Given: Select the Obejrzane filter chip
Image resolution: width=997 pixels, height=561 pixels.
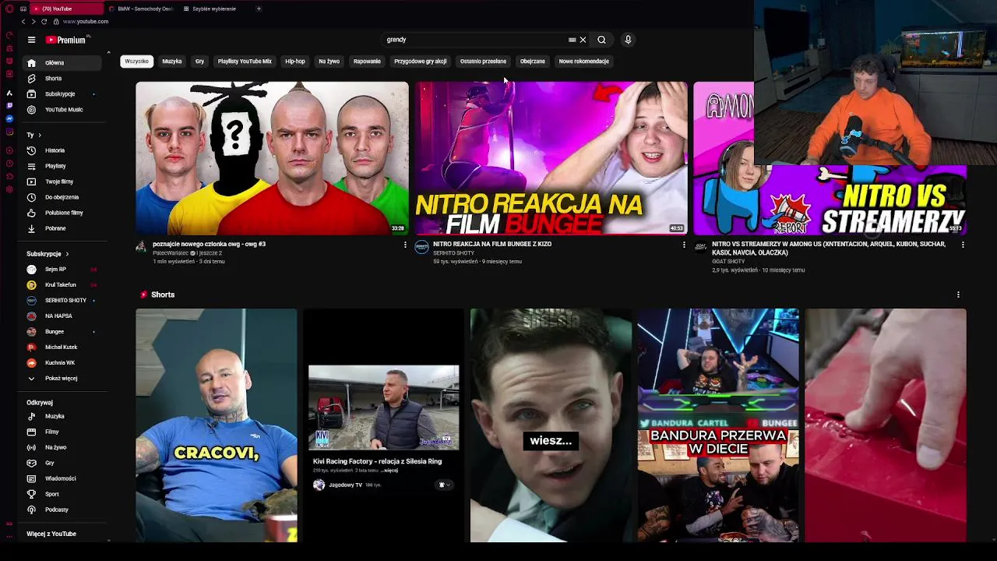Looking at the screenshot, I should tap(533, 61).
